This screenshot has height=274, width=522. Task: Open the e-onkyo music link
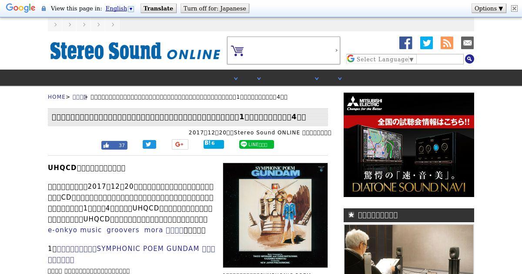pyautogui.click(x=74, y=230)
